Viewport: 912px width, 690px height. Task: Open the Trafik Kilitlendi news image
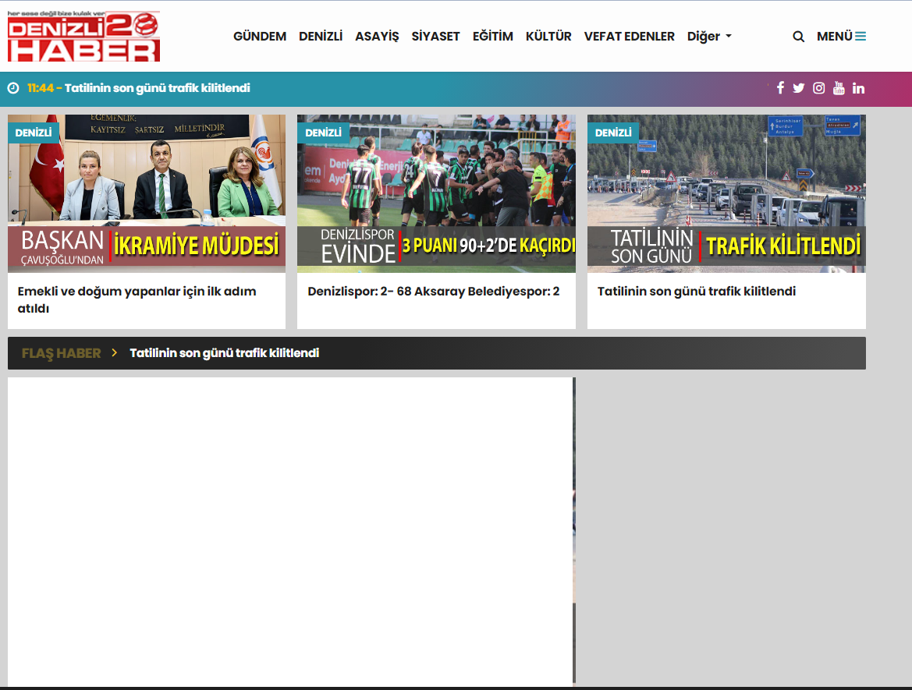(726, 193)
